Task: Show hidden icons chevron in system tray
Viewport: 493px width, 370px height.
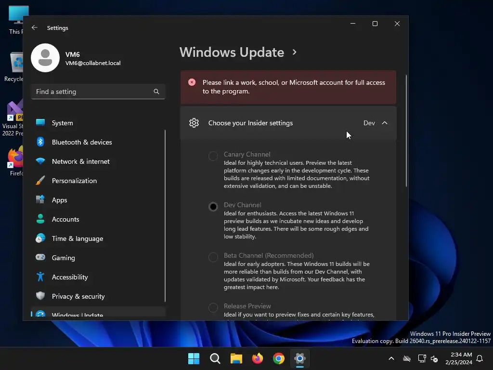Action: [391, 358]
